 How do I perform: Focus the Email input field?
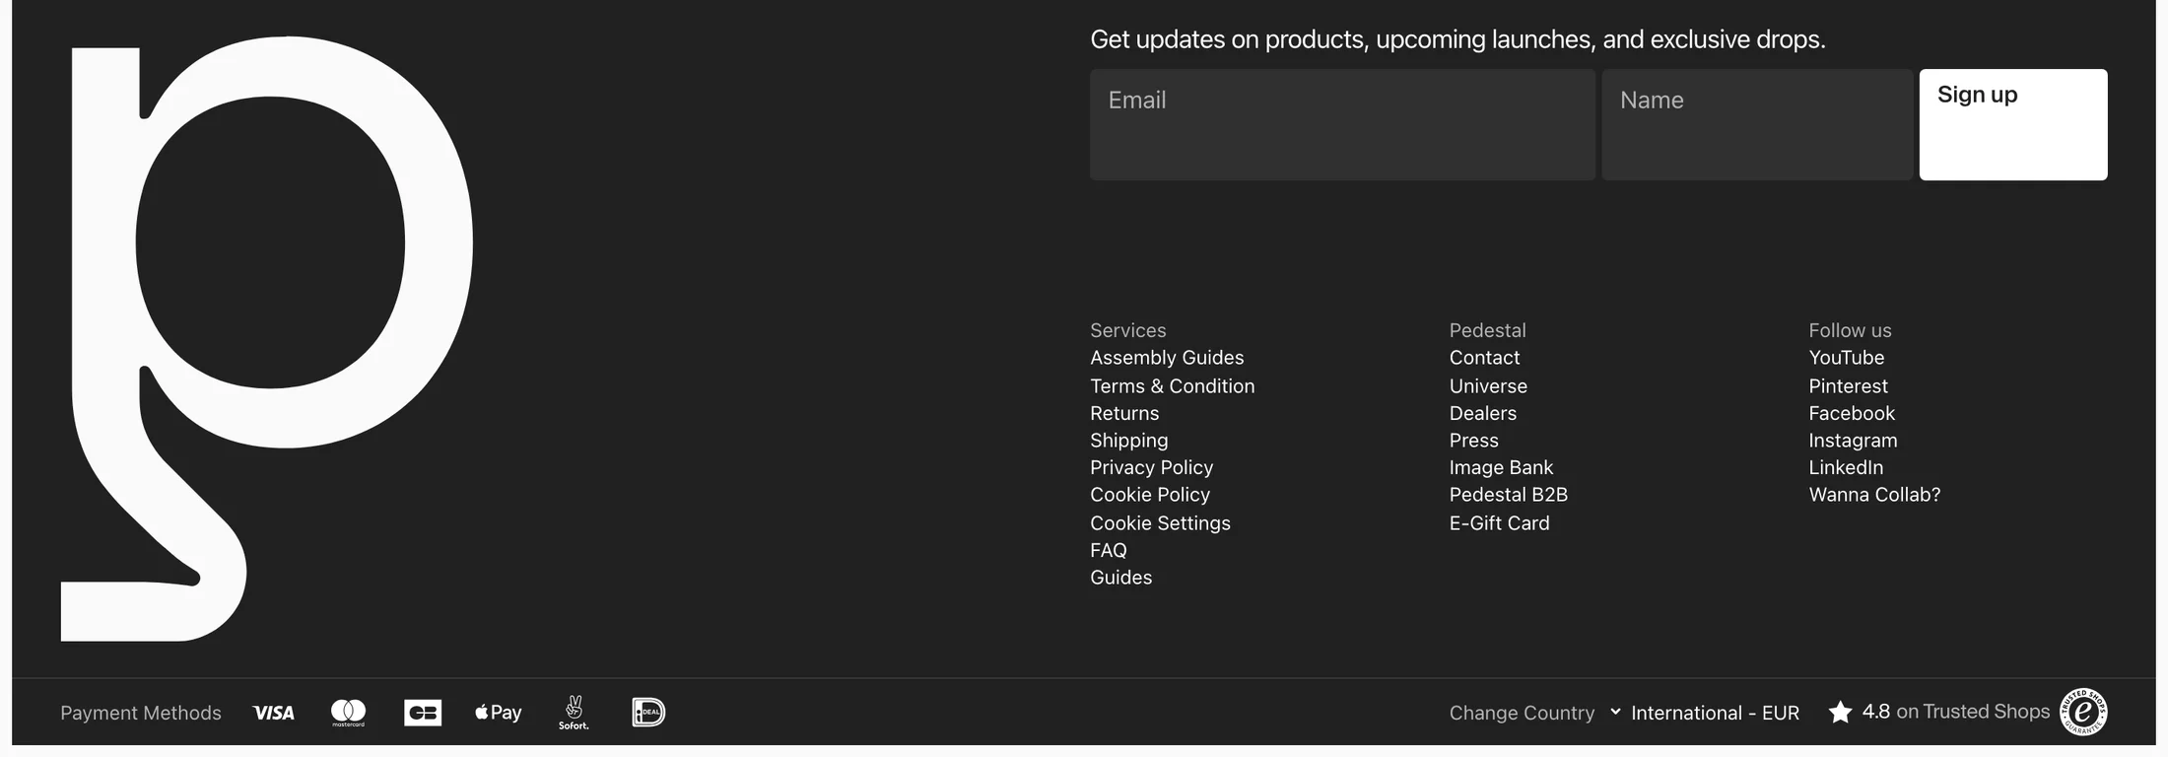click(1342, 124)
